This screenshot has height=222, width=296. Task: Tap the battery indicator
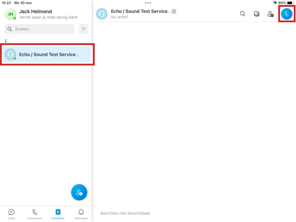(291, 3)
